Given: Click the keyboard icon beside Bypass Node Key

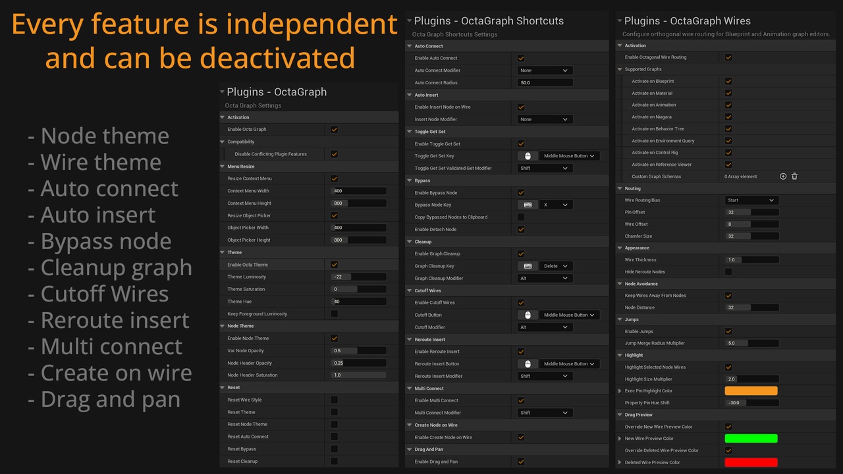Looking at the screenshot, I should (x=528, y=205).
